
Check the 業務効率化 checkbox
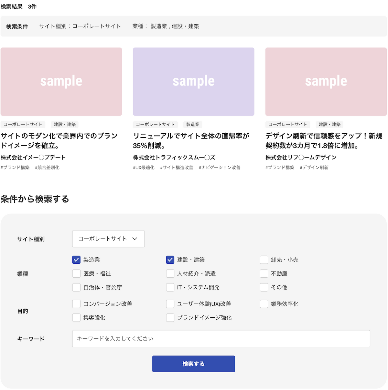(x=264, y=304)
